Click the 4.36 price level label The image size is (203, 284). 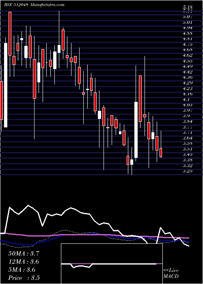coord(188,77)
